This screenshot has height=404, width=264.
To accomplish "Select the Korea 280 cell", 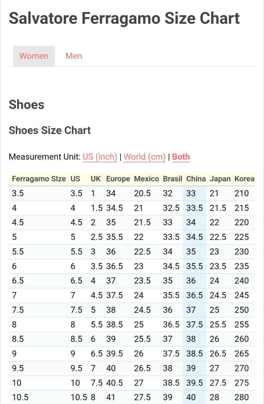I will point(242,397).
